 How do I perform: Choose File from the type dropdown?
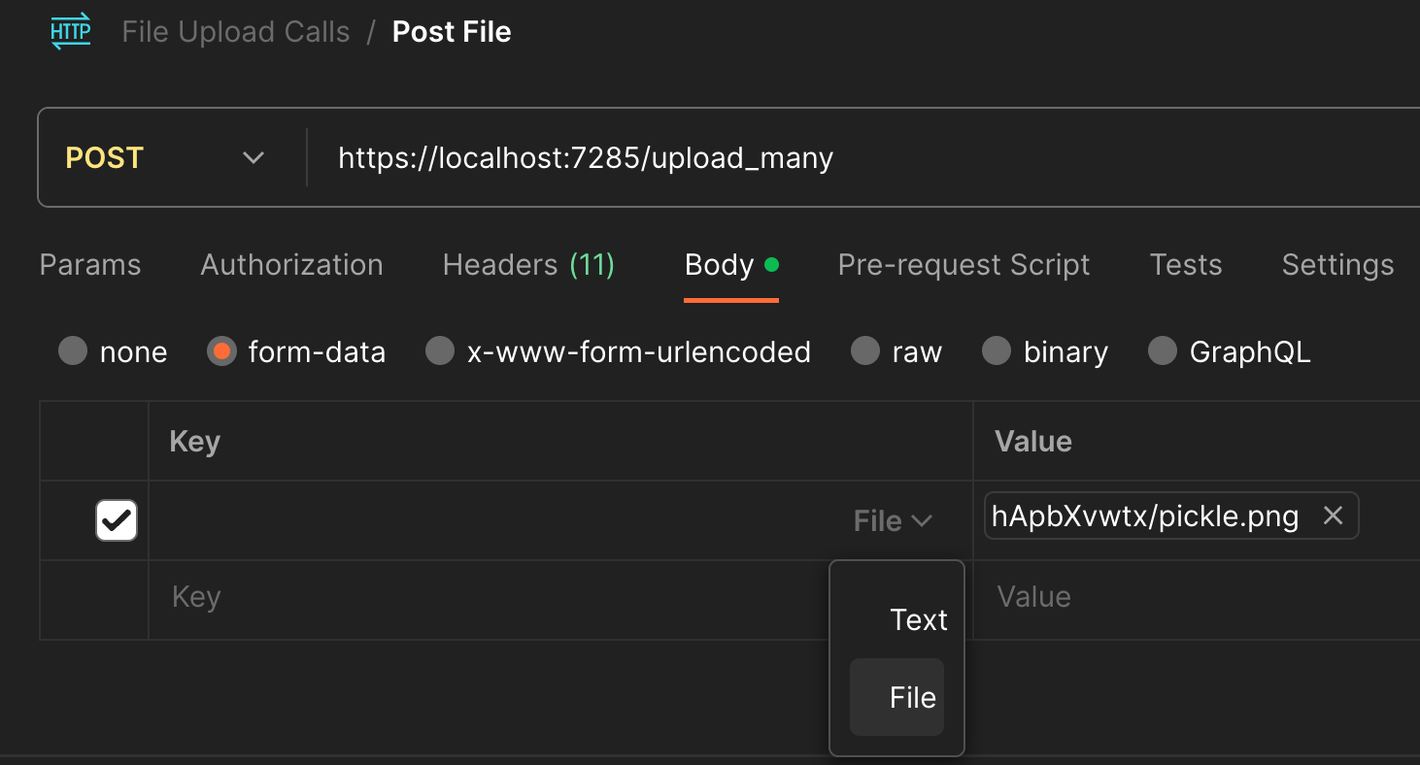(912, 697)
